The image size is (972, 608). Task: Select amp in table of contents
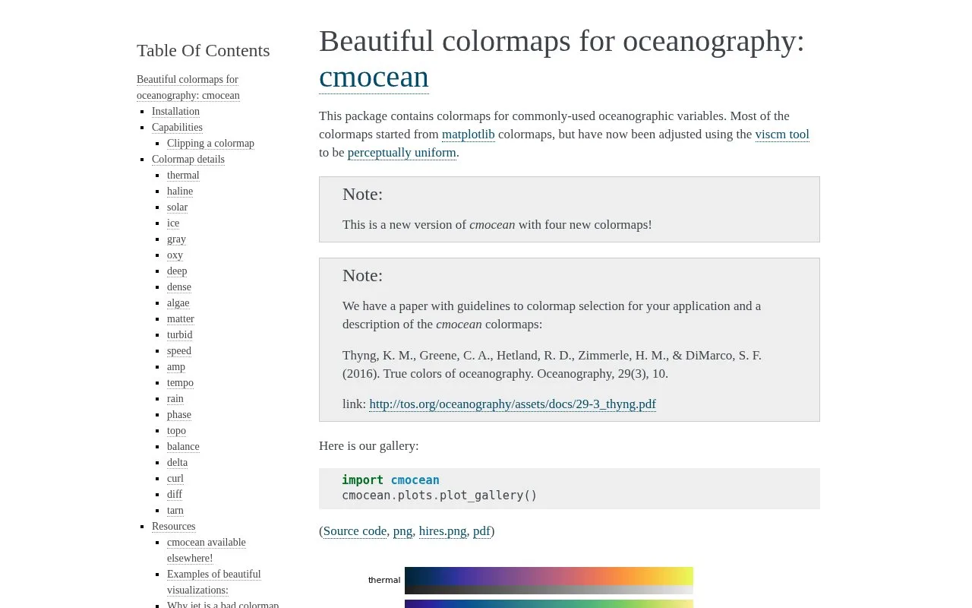(x=176, y=367)
